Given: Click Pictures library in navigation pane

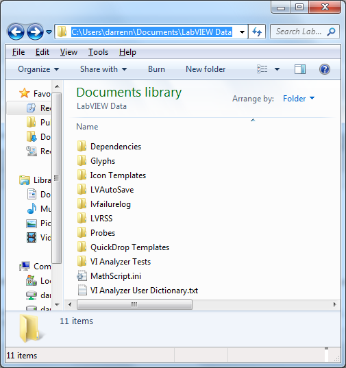Looking at the screenshot, I should point(38,223).
